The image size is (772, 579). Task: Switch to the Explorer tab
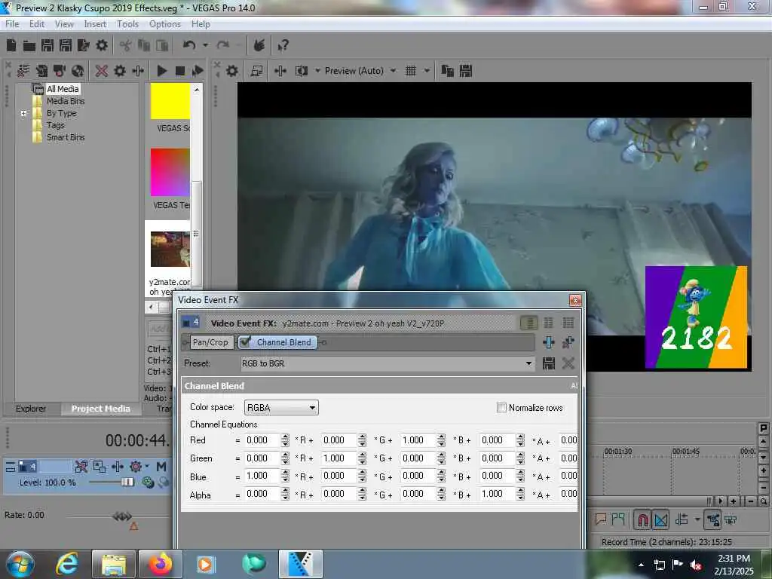pos(30,409)
